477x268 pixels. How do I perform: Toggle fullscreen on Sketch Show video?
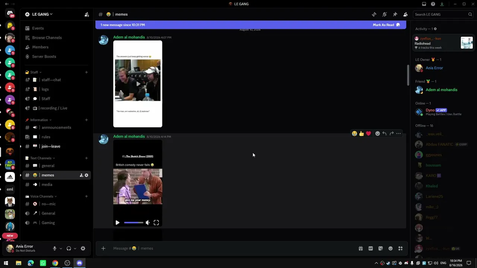(x=156, y=223)
